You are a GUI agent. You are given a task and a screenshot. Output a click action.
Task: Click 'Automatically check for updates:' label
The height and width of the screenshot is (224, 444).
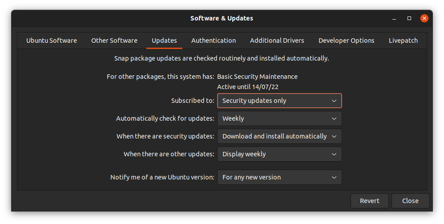point(165,118)
